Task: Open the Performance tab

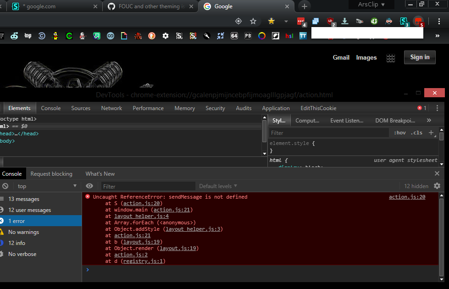Action: click(148, 108)
